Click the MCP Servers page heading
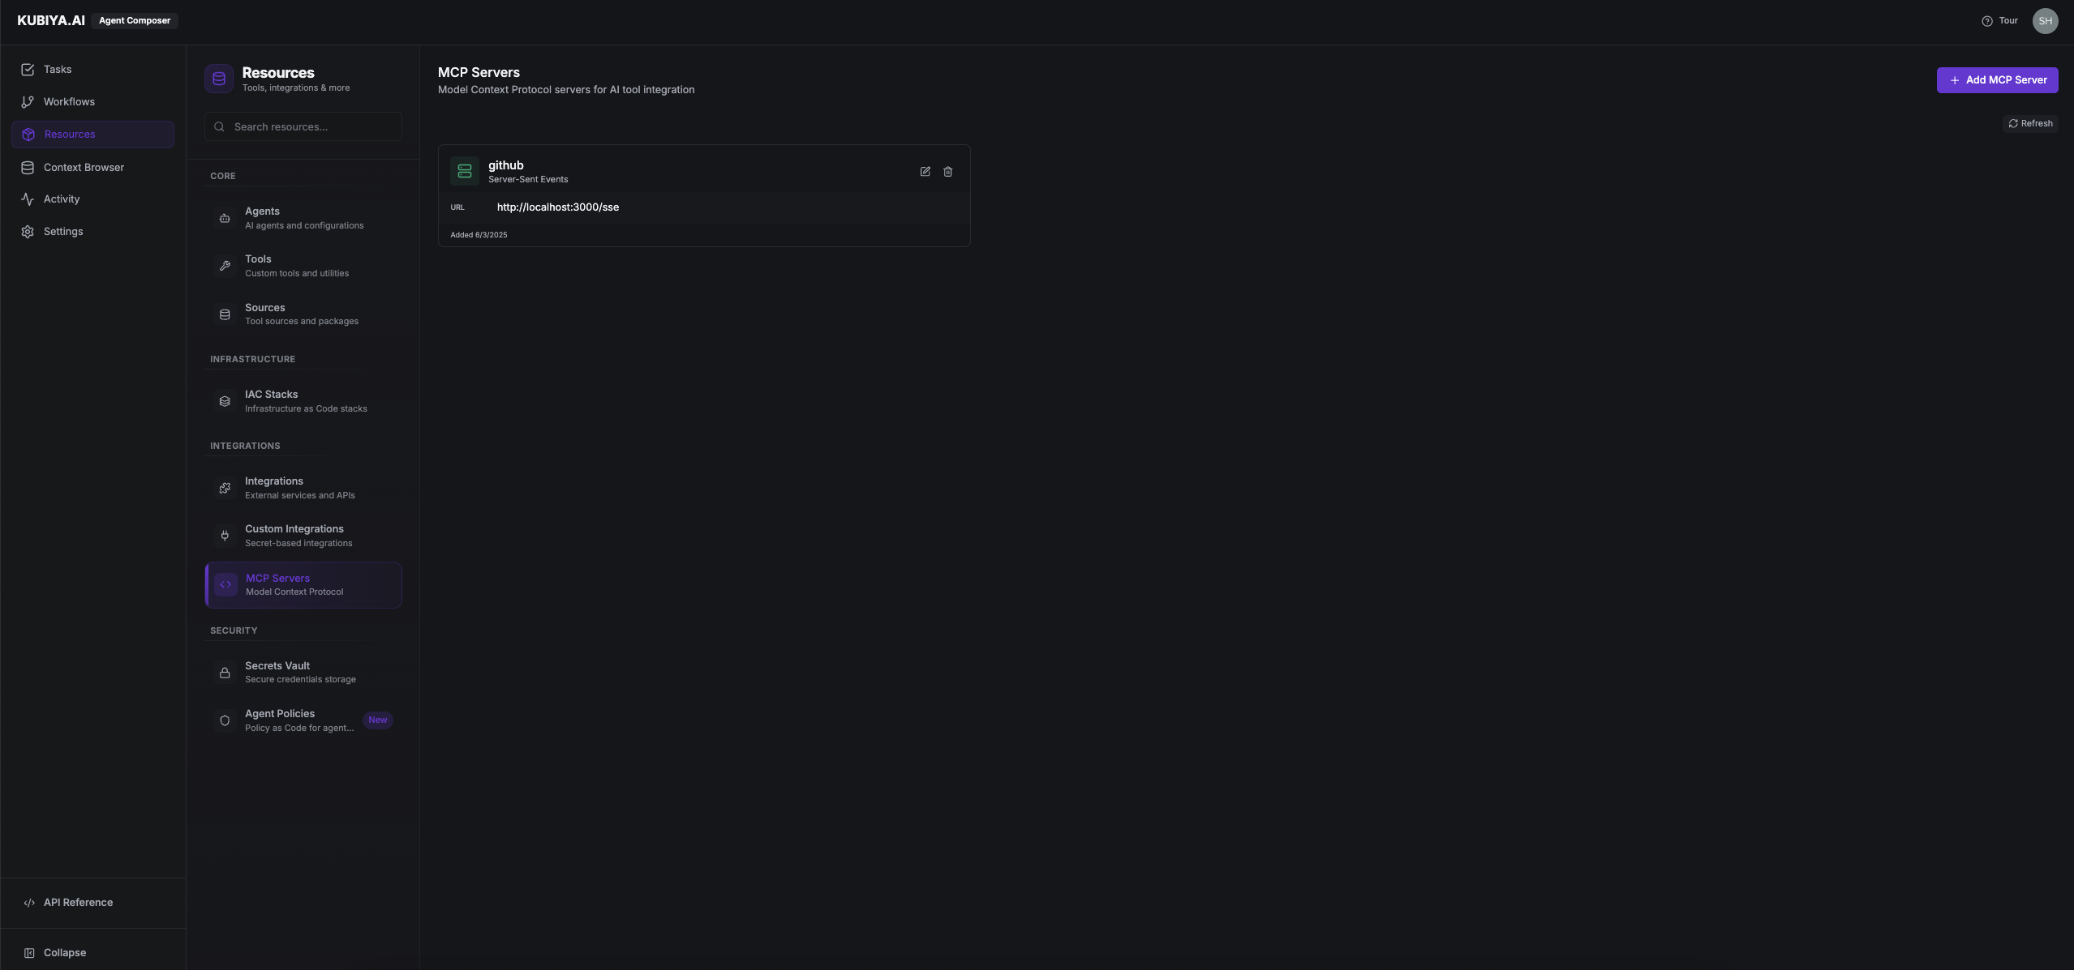This screenshot has height=970, width=2074. click(x=479, y=73)
